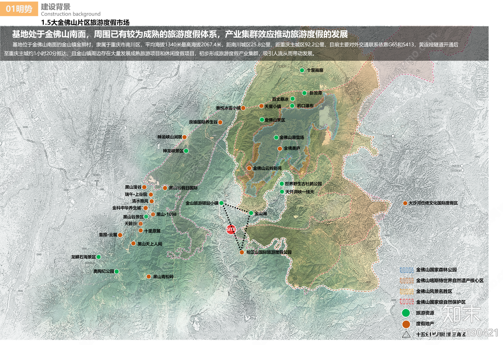503x345 pixels.
Task: Click the 黑山·1098 label
Action: click(x=166, y=214)
